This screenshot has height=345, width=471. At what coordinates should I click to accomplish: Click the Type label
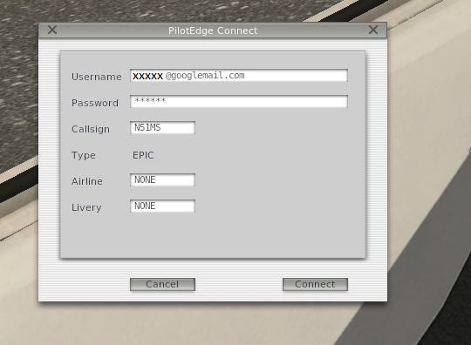point(84,155)
